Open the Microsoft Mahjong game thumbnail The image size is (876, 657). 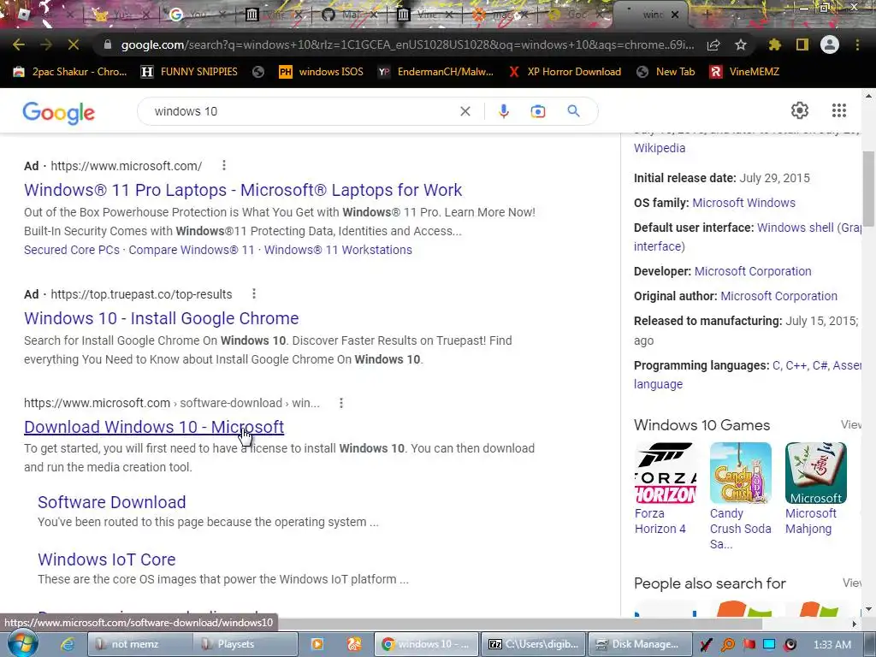click(815, 473)
